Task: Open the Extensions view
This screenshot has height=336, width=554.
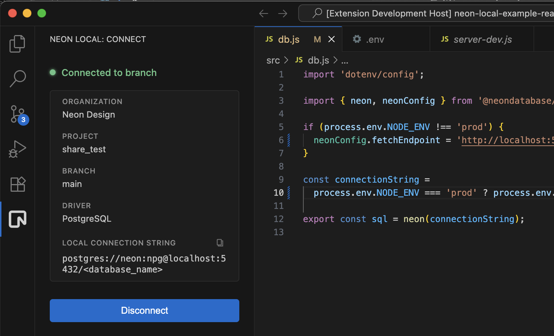Action: point(18,184)
